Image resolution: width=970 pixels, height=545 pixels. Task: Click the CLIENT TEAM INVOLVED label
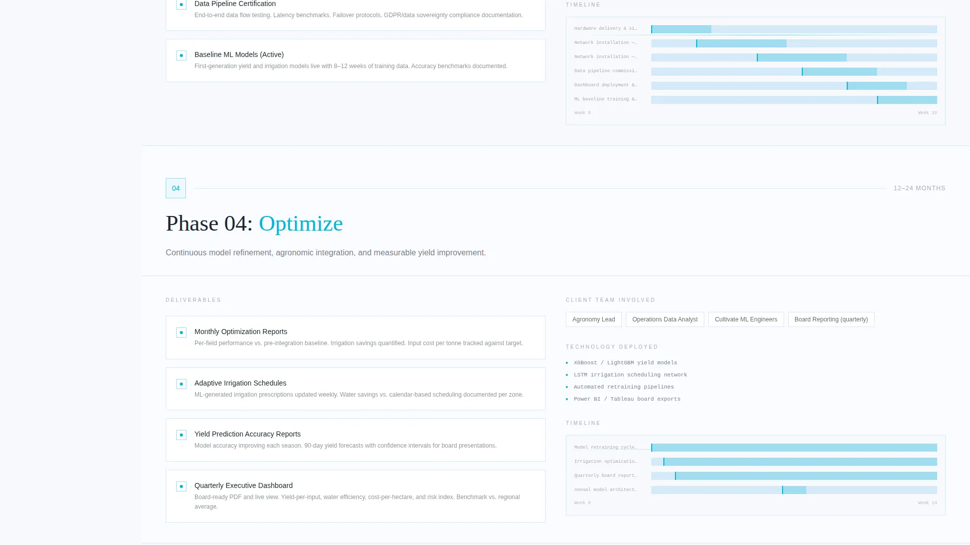[610, 300]
